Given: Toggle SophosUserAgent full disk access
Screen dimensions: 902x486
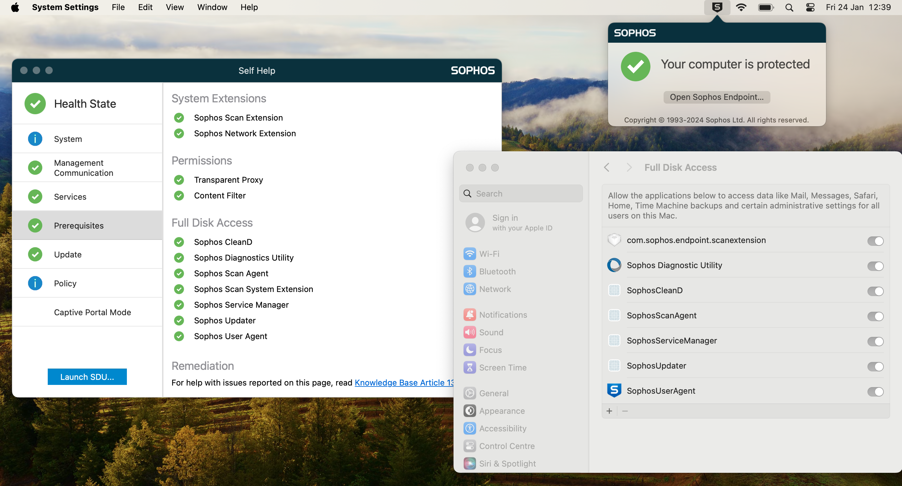Looking at the screenshot, I should 875,392.
